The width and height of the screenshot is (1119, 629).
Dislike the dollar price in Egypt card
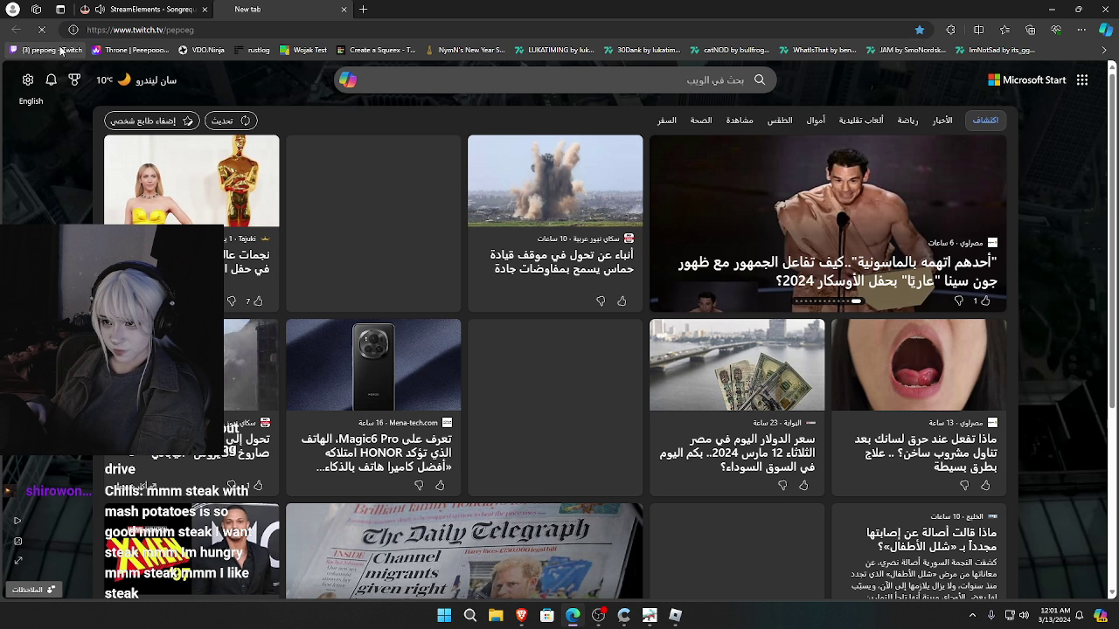[782, 486]
